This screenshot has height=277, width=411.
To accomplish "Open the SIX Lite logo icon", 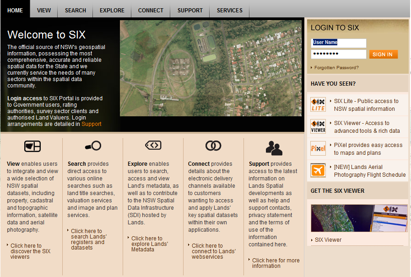I will click(318, 104).
